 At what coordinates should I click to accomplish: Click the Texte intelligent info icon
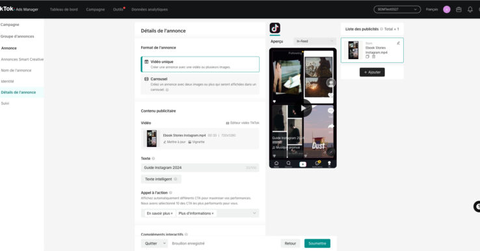point(176,179)
